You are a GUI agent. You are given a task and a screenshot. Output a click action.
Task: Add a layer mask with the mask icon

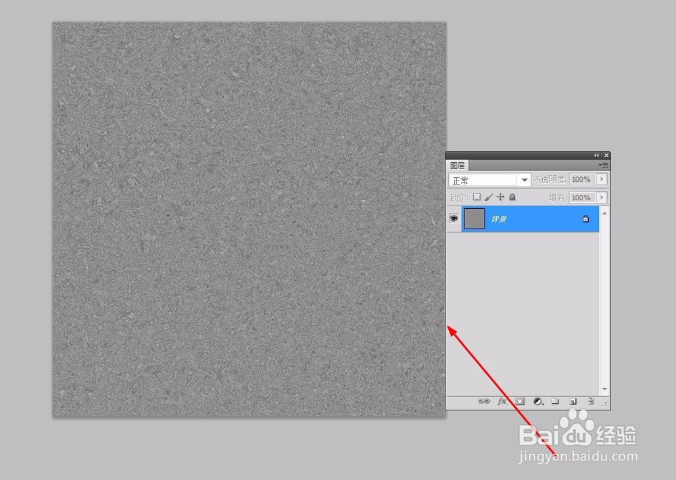520,401
